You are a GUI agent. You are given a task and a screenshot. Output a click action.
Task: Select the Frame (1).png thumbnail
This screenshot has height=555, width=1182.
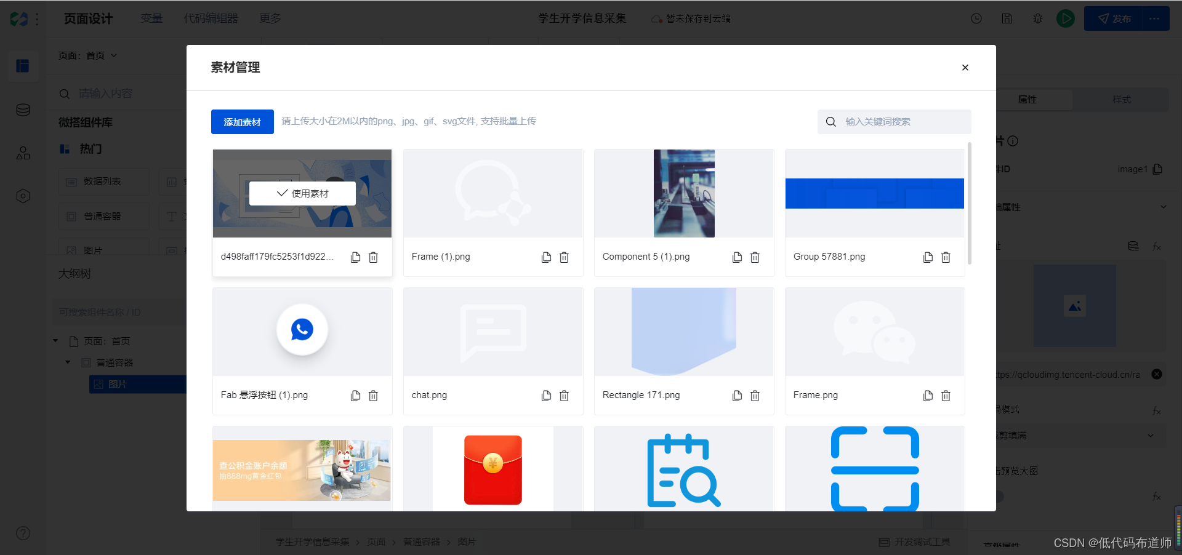click(x=493, y=193)
